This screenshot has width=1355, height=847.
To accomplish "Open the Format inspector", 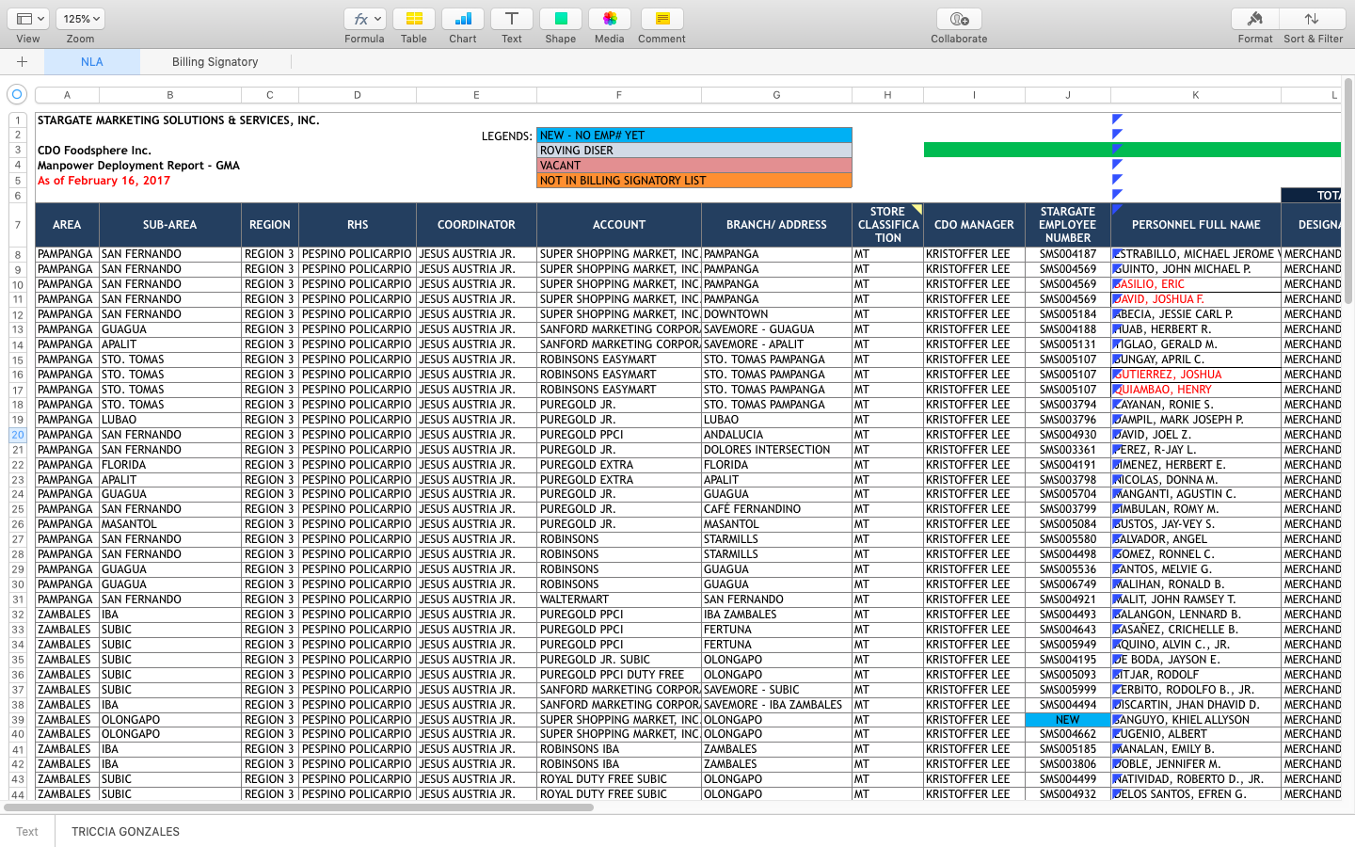I will (1254, 19).
